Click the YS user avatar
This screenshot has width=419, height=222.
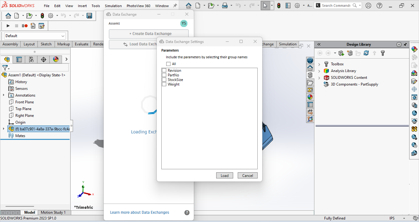(x=184, y=23)
